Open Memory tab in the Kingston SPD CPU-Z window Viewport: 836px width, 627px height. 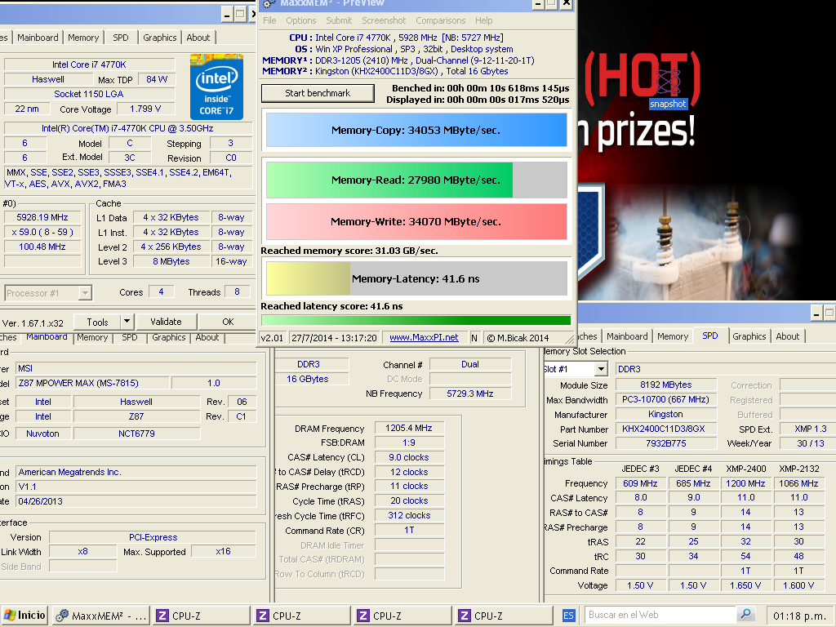point(673,336)
